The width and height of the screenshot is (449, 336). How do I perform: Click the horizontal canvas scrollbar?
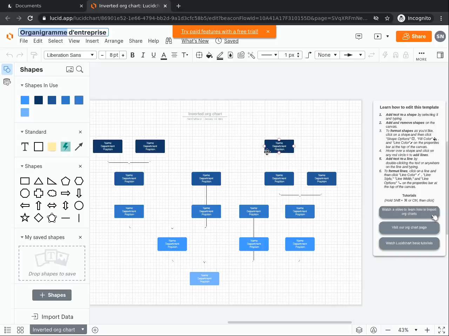point(290,322)
